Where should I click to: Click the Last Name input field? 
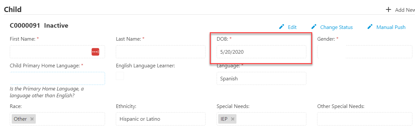coord(161,52)
